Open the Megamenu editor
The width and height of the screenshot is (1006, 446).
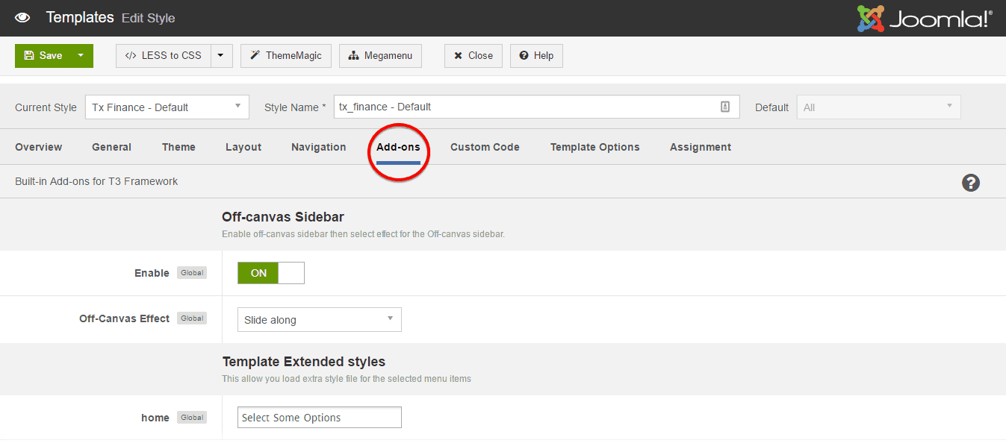click(380, 56)
